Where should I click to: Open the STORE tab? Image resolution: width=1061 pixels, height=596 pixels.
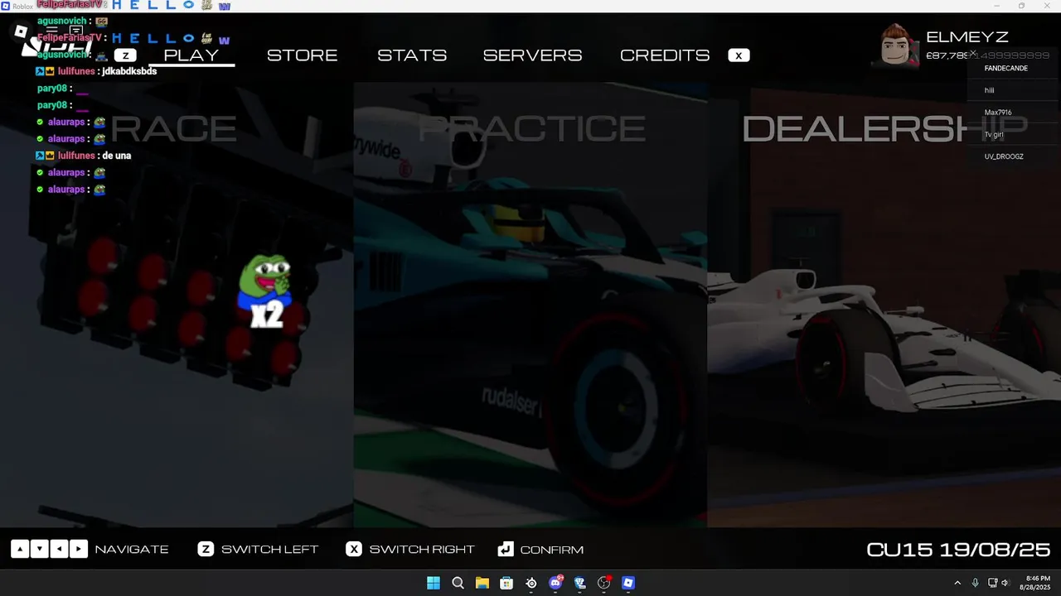303,55
